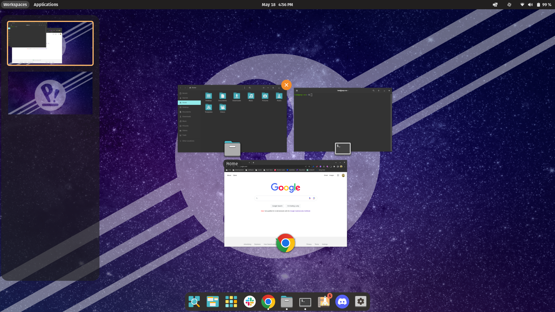The height and width of the screenshot is (312, 555).
Task: Switch to the empty second workspace thumbnail
Action: [50, 93]
